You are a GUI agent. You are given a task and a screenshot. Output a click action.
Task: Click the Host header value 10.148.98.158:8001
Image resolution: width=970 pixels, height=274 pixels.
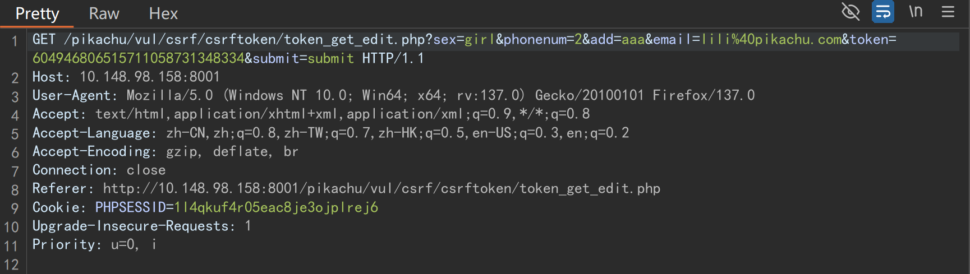coord(150,77)
